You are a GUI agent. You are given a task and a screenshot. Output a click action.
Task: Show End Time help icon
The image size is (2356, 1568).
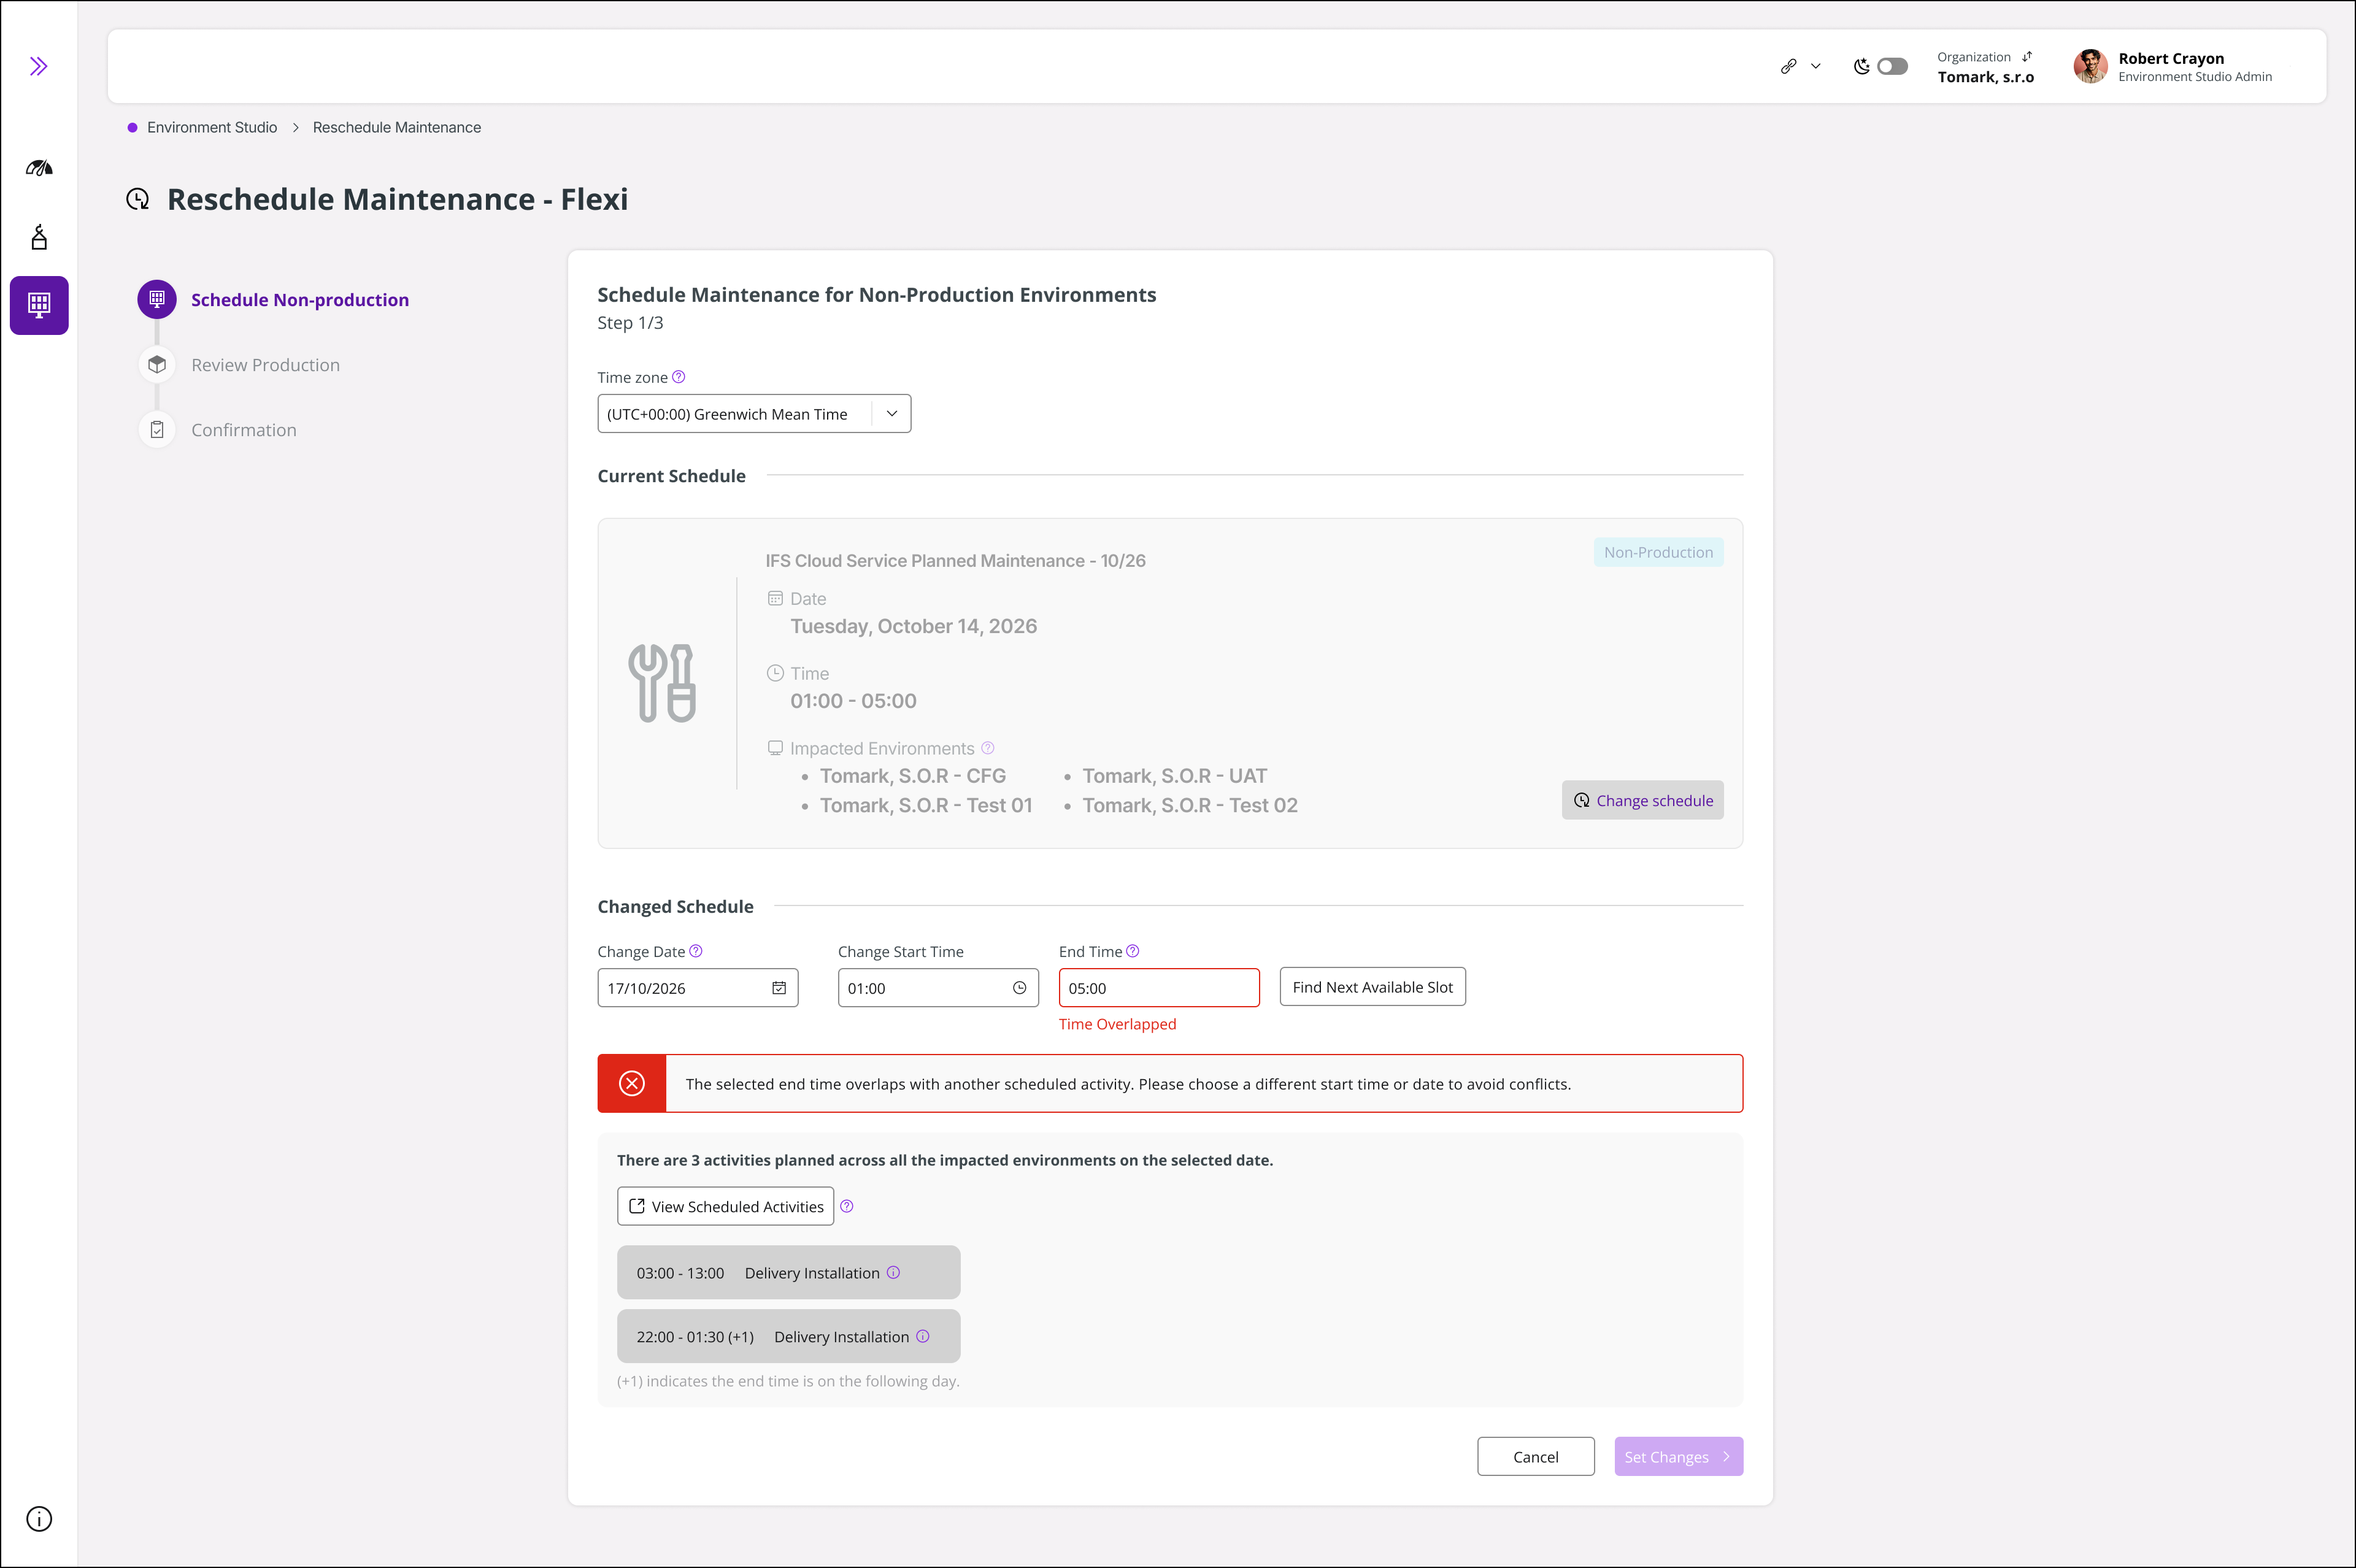tap(1133, 951)
